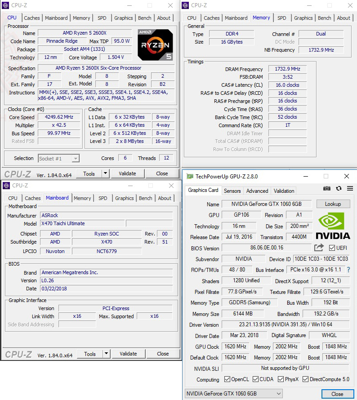Click Close button in Mainboard window
The height and width of the screenshot is (400, 357).
tap(163, 354)
